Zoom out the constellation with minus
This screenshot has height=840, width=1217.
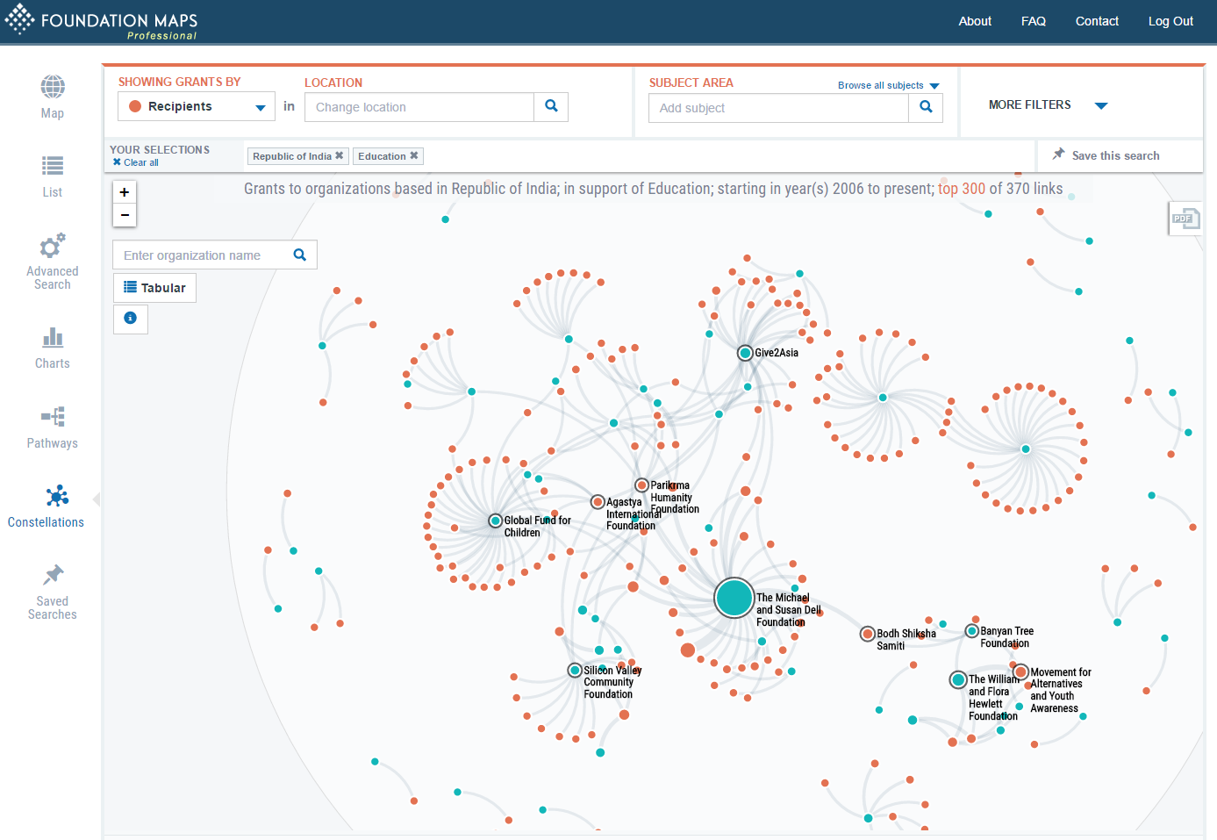point(125,215)
